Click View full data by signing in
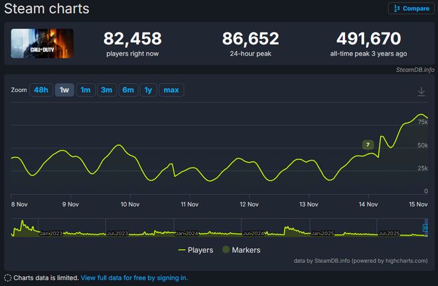 tap(134, 278)
